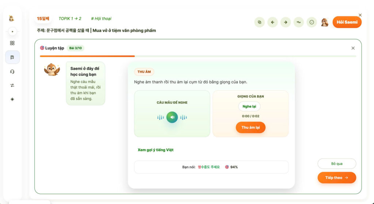Click the 'Nghe lại' replay button

249,106
